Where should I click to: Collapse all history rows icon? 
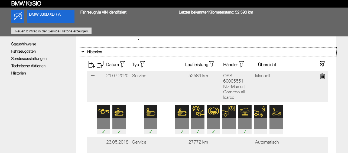(100, 64)
